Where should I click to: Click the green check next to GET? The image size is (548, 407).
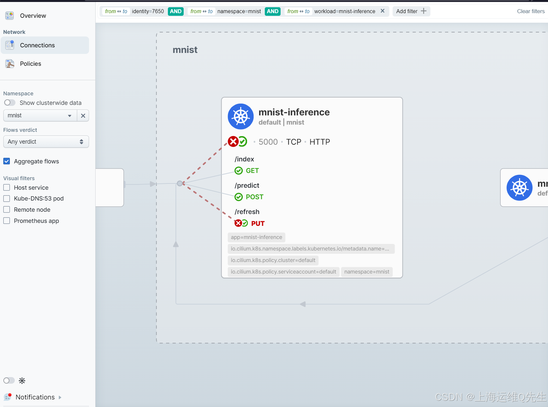click(239, 171)
